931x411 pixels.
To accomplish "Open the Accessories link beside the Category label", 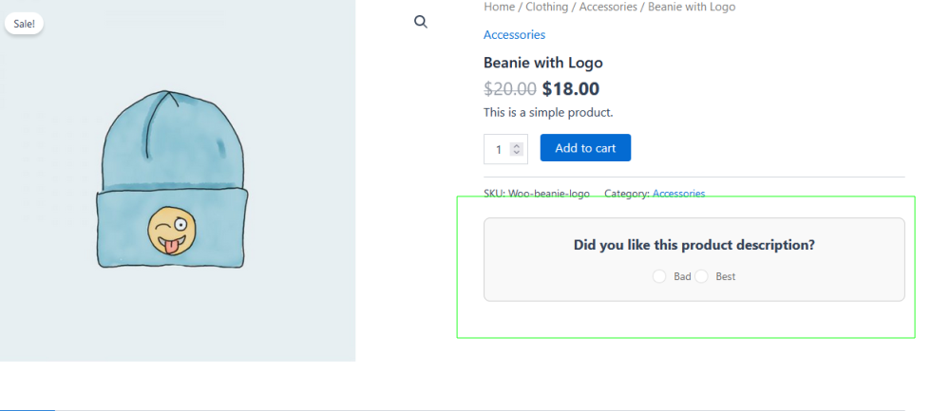I will coord(678,193).
